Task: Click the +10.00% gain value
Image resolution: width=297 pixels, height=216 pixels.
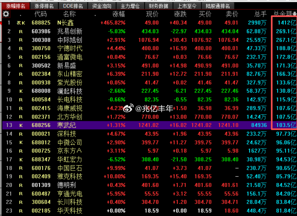Action: [x=115, y=177]
